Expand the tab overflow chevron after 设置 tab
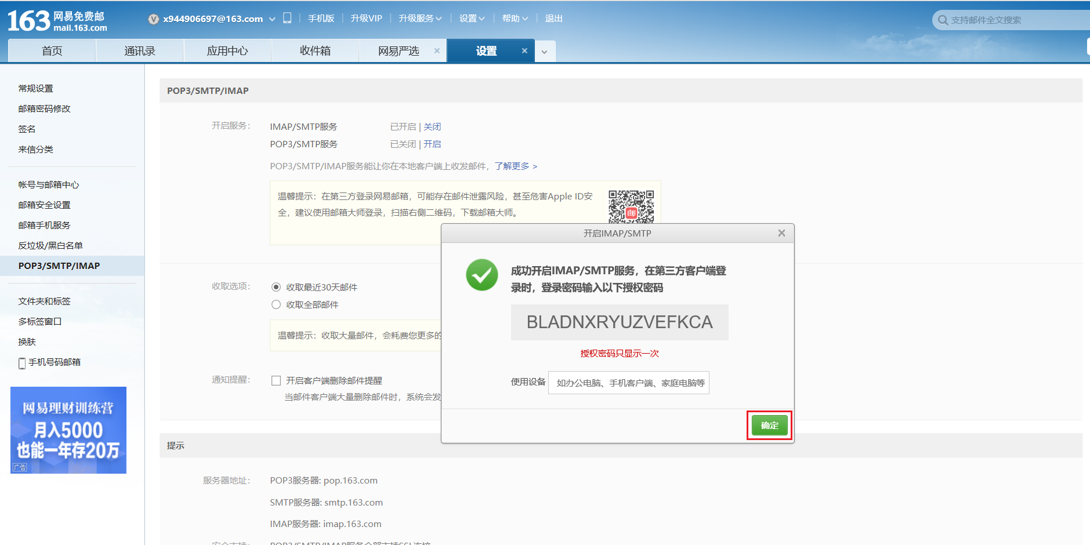 544,52
